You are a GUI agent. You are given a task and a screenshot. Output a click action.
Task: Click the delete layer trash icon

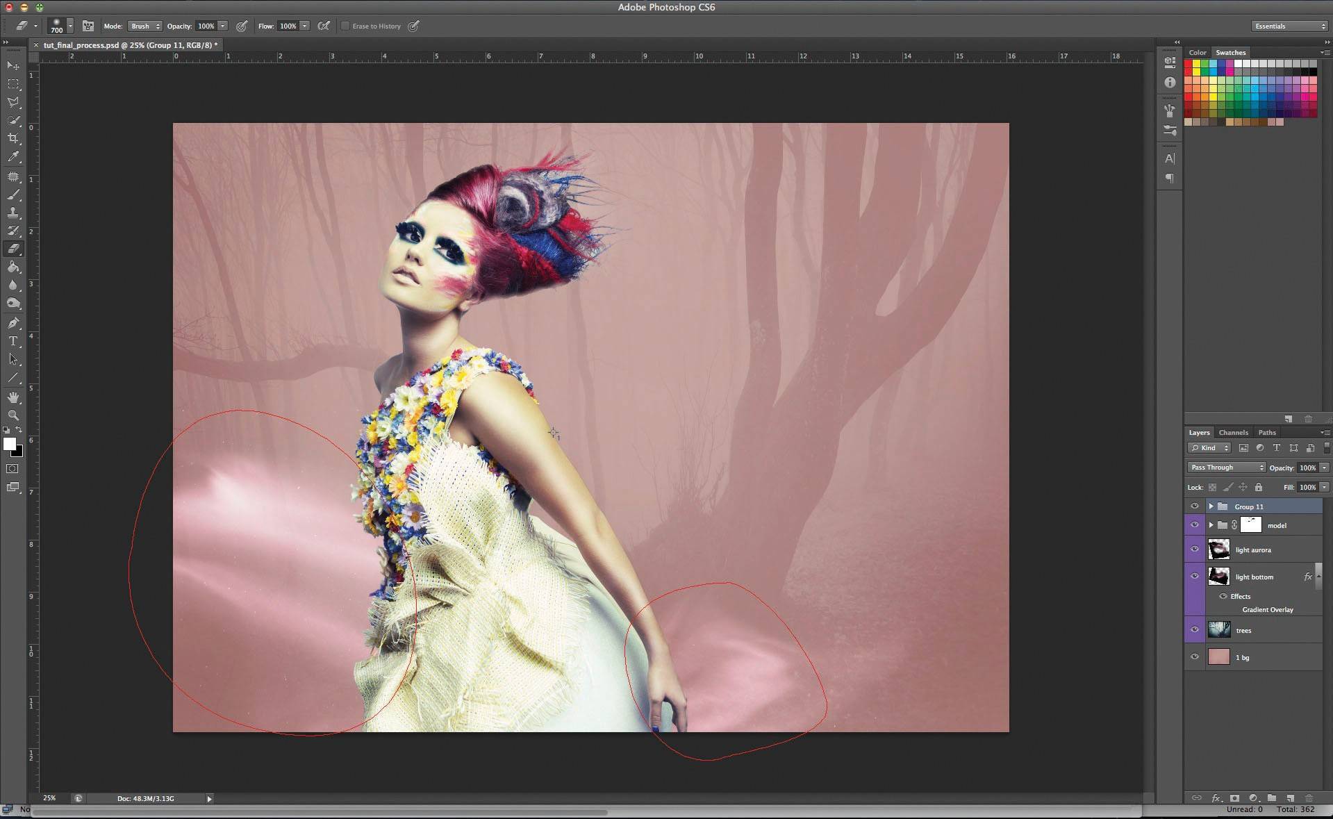(x=1309, y=798)
